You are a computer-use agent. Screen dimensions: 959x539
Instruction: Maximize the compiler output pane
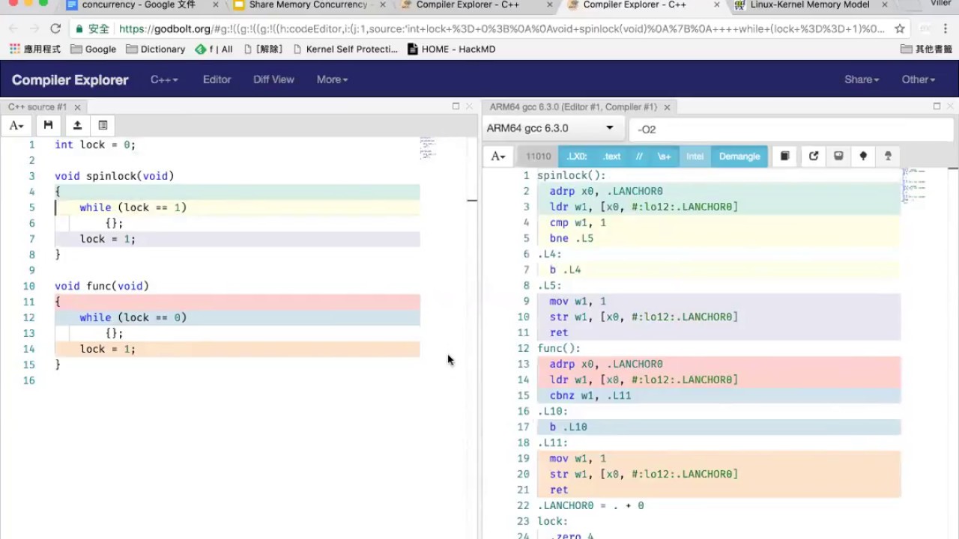pos(937,106)
